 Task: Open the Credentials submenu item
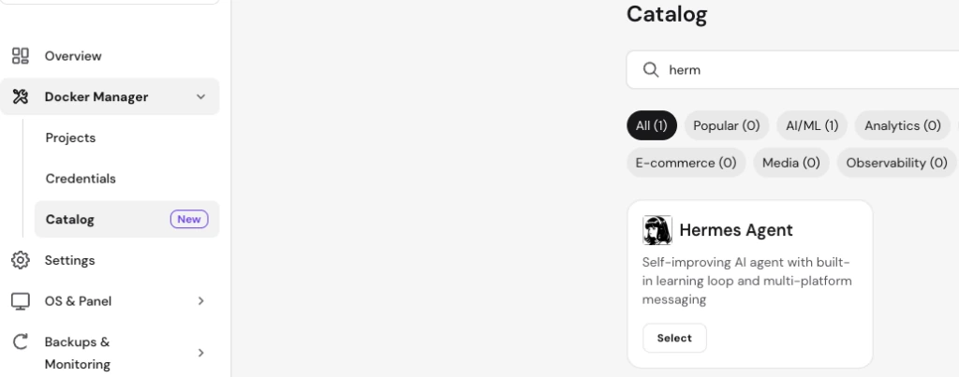pos(81,179)
